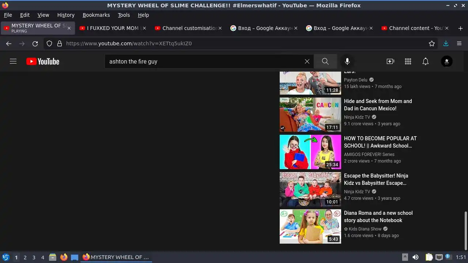This screenshot has height=263, width=468.
Task: Adjust volume via the tray speaker icon
Action: pos(415,257)
